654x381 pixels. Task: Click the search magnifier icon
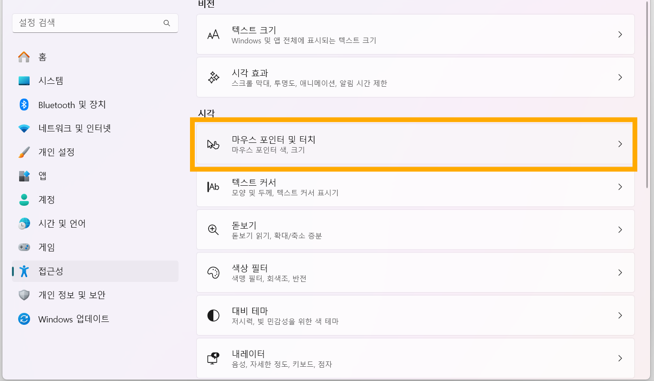tap(167, 23)
